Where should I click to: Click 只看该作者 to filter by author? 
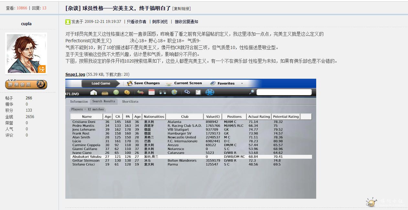(x=136, y=22)
